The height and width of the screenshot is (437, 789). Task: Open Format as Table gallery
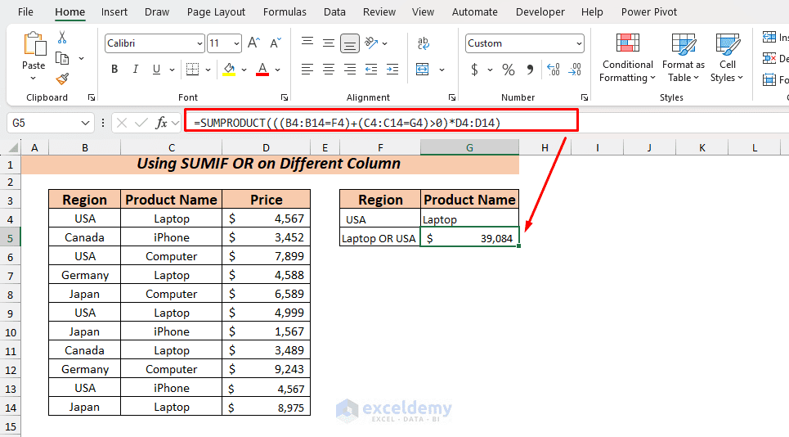(x=684, y=57)
